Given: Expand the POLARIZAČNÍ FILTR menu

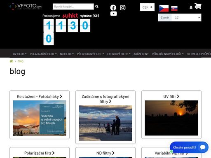Looking at the screenshot, I should click(x=43, y=54).
